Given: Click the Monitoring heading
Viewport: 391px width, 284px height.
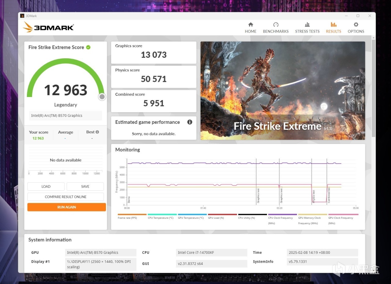Looking at the screenshot, I should click(127, 150).
